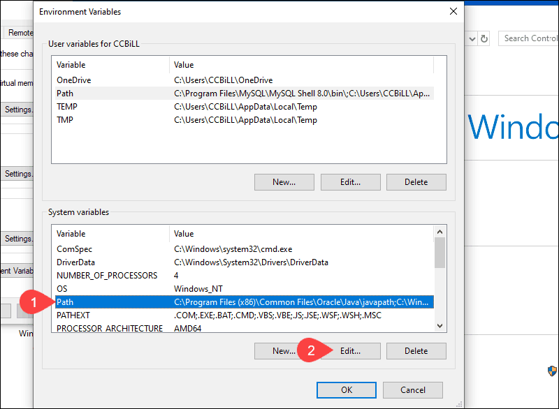Screen dimensions: 559x409
Task: Select the NUMBER_OF_PROCESSORS system variable
Action: pos(244,276)
